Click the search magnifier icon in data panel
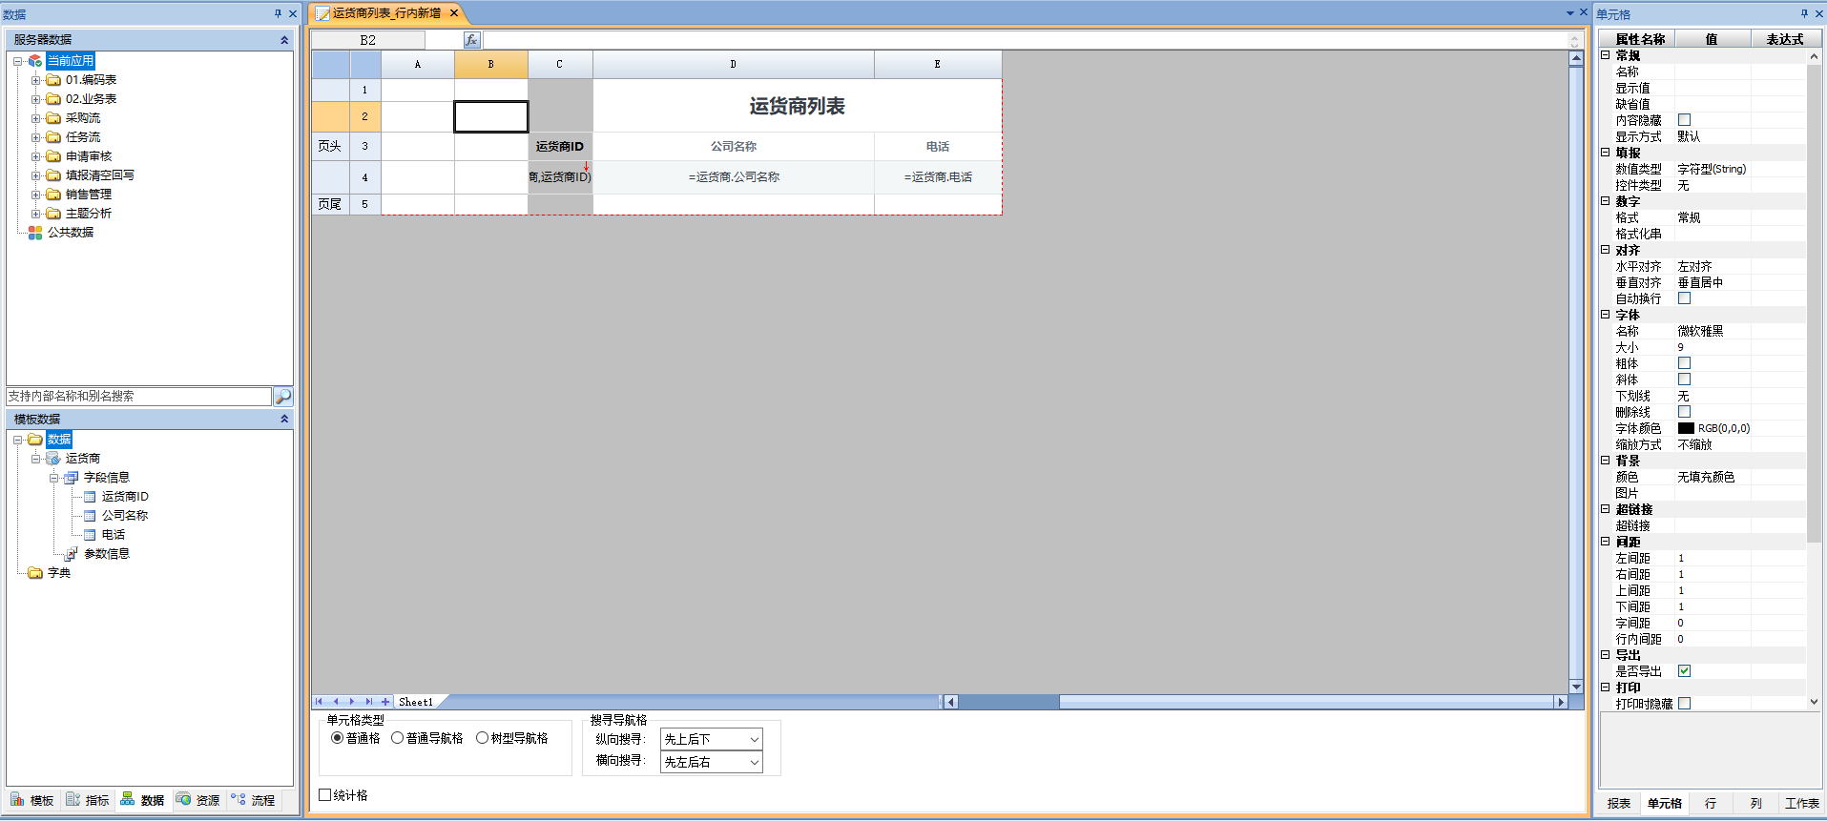The width and height of the screenshot is (1827, 821). pyautogui.click(x=283, y=397)
